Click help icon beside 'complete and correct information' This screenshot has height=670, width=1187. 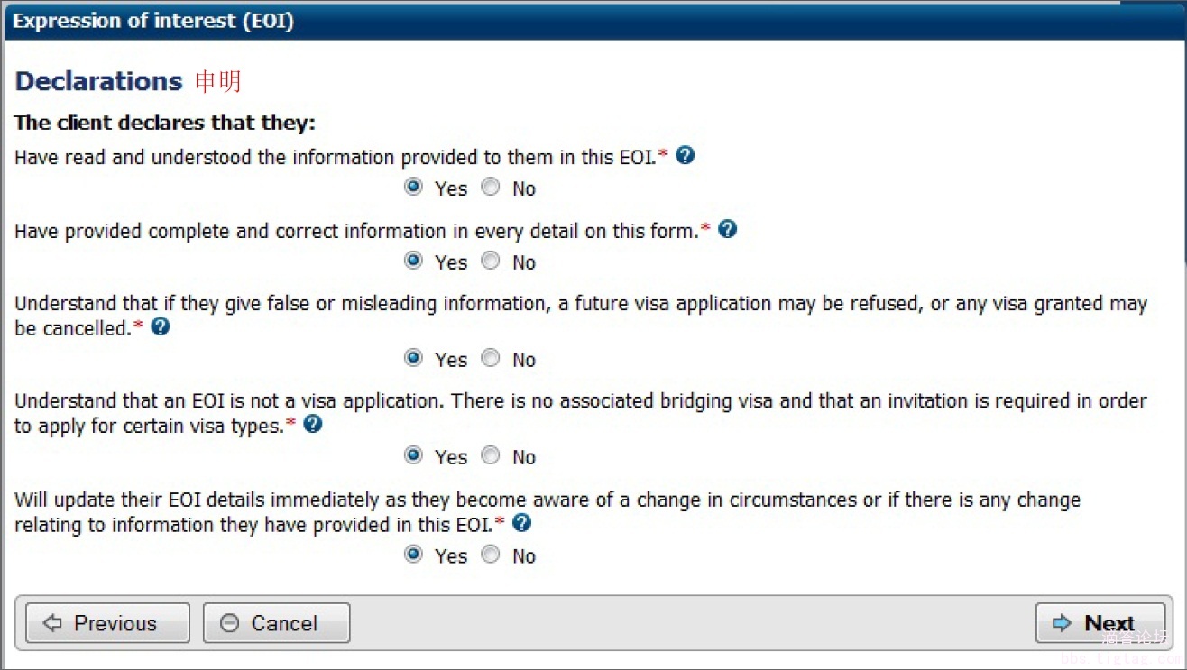click(x=728, y=229)
